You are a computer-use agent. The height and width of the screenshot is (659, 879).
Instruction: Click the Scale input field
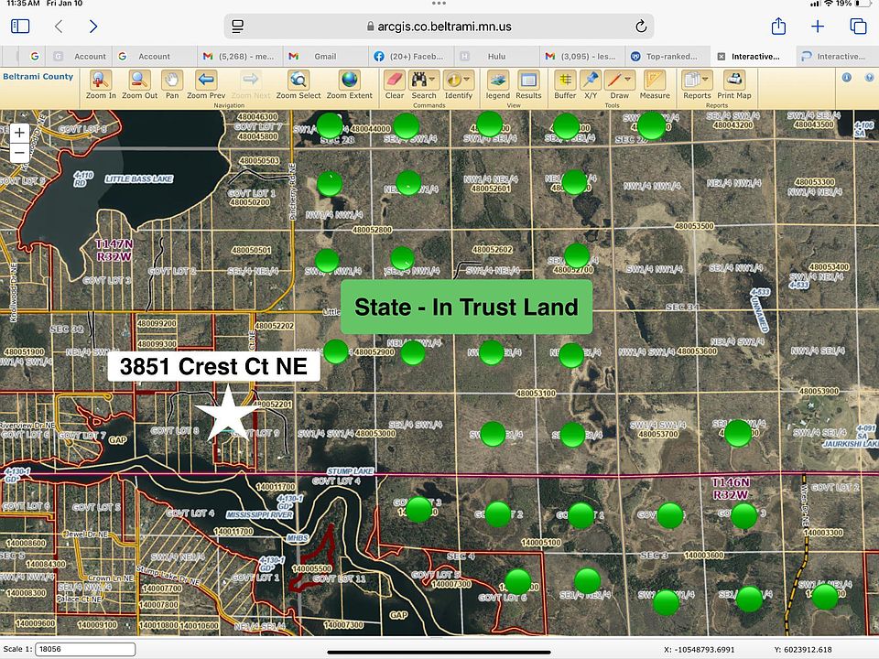click(x=85, y=649)
